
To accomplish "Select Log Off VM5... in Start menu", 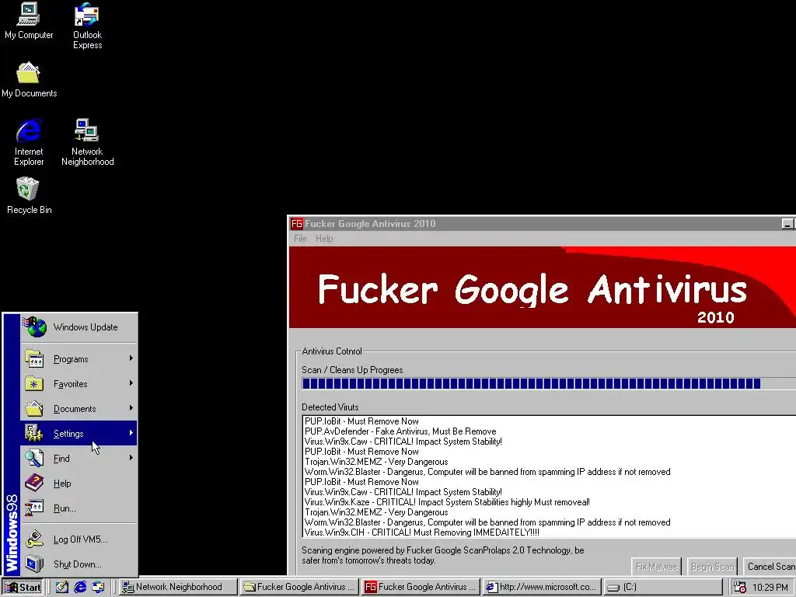I will tap(79, 539).
